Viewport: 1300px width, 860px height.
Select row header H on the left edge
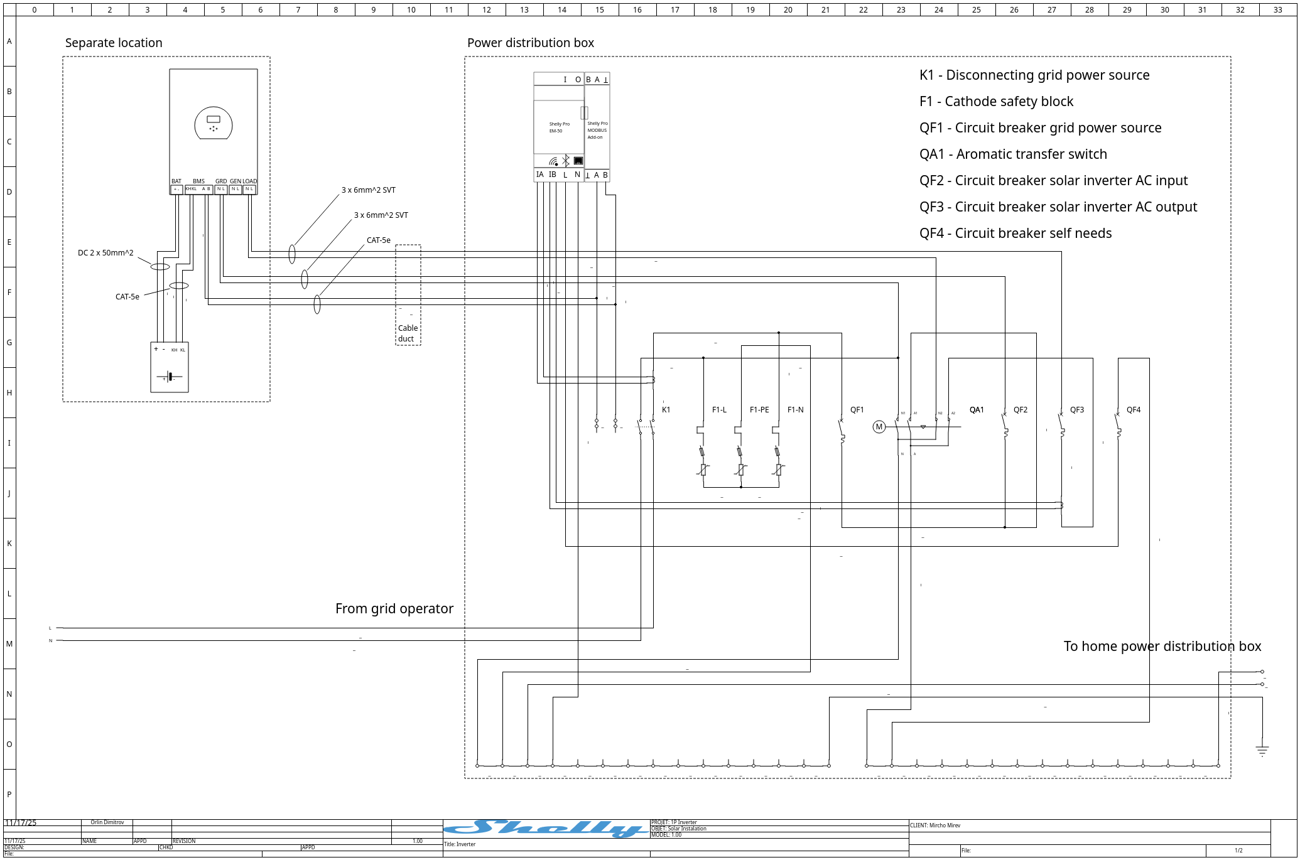pyautogui.click(x=9, y=392)
